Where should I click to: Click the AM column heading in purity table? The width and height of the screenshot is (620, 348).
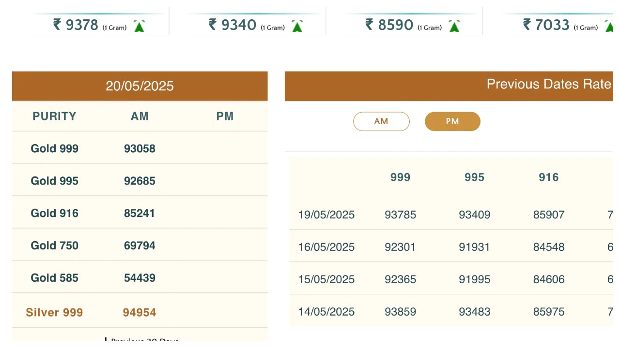[x=139, y=116]
